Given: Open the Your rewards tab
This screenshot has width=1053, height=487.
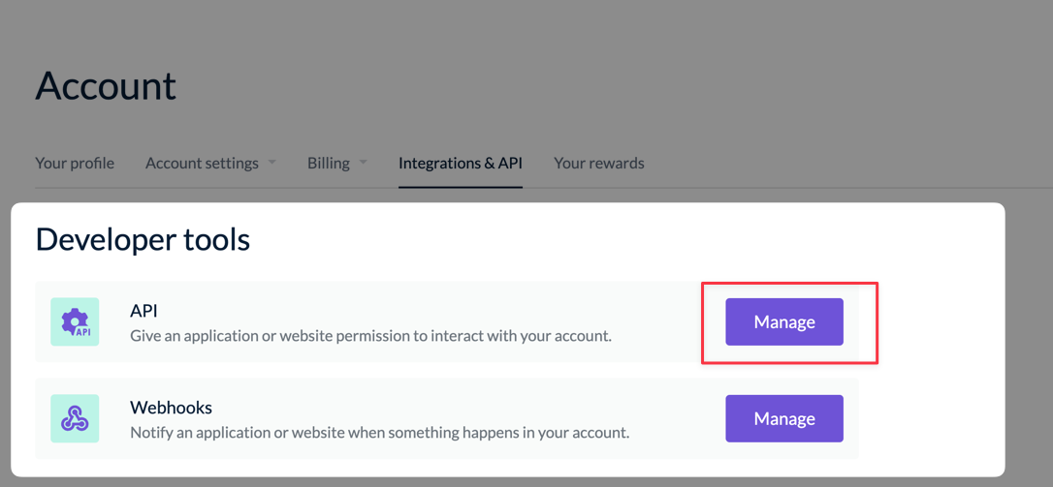Looking at the screenshot, I should coord(598,163).
